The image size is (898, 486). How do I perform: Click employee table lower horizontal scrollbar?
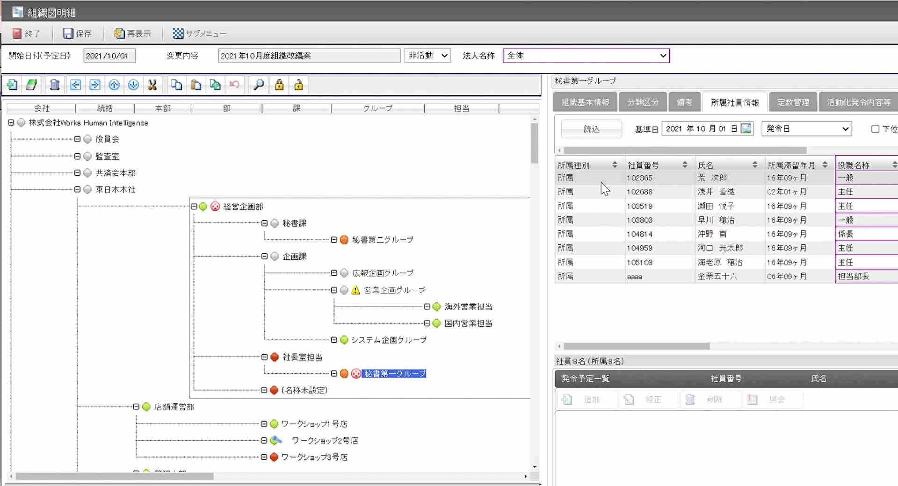[637, 346]
